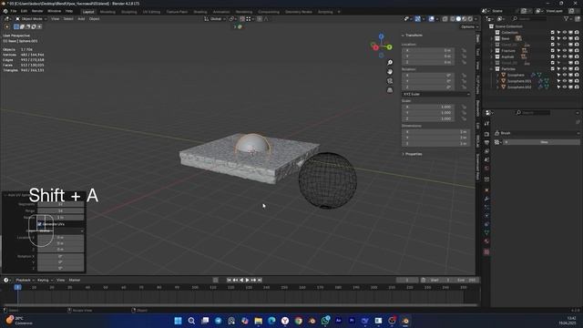Switch perspective/orthographic grid icon in viewport
The height and width of the screenshot is (328, 583).
[390, 90]
